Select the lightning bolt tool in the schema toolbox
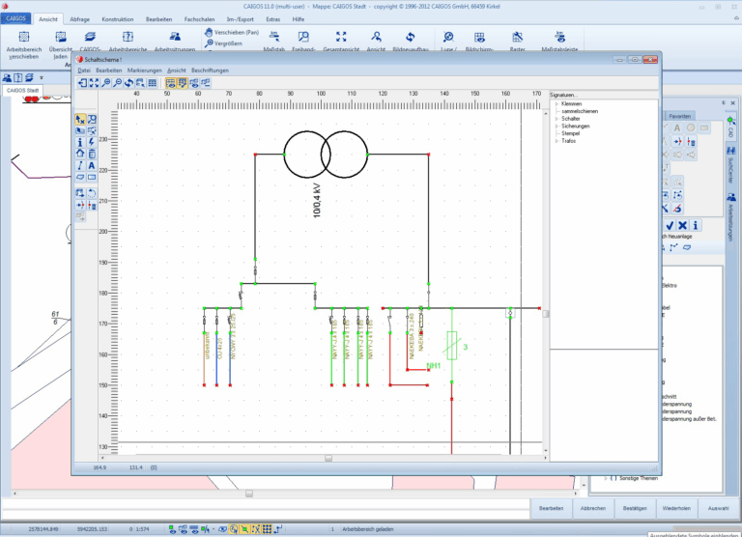The width and height of the screenshot is (742, 537). coord(92,142)
